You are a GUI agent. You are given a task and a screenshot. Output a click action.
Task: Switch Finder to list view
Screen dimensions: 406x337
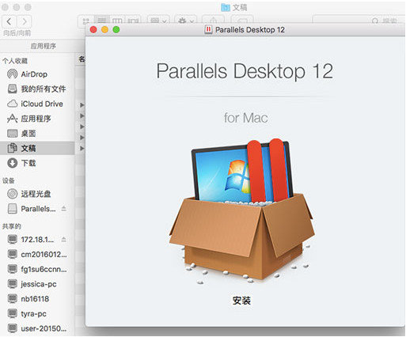click(102, 21)
